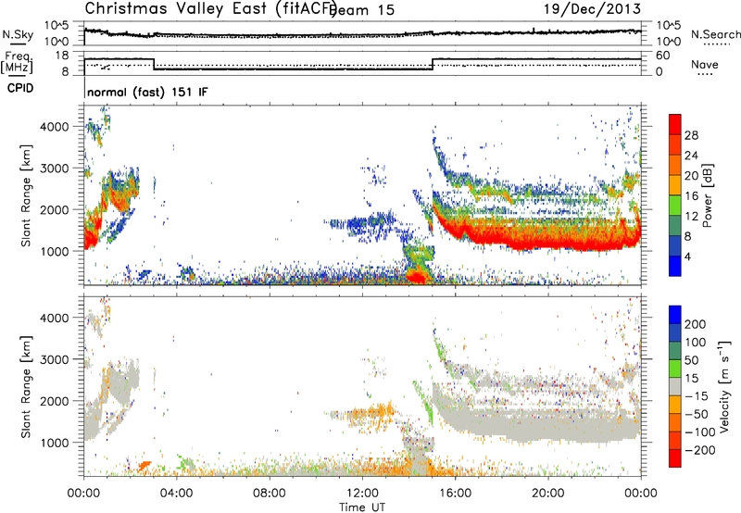The height and width of the screenshot is (513, 741).
Task: Click the '2000' tick on the velocity panel
Action: coord(54,401)
